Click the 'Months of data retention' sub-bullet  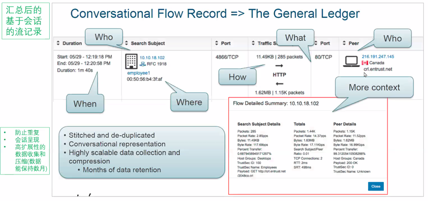(x=122, y=170)
